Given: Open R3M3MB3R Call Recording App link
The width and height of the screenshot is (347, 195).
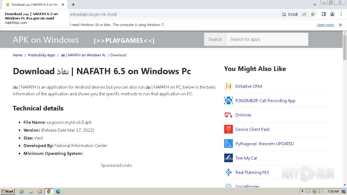Looking at the screenshot, I should pos(265,101).
